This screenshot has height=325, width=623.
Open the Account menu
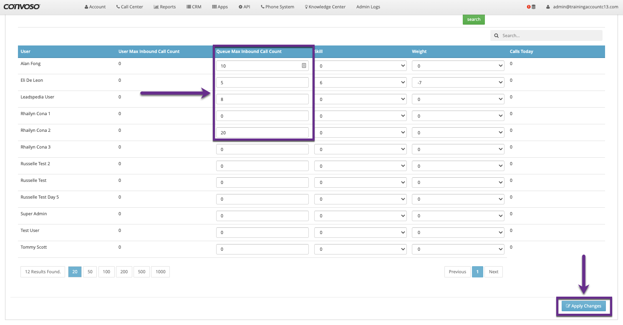(95, 7)
